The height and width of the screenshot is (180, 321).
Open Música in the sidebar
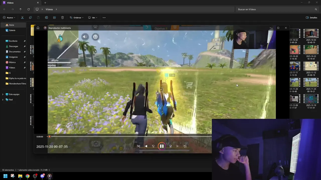click(x=13, y=62)
